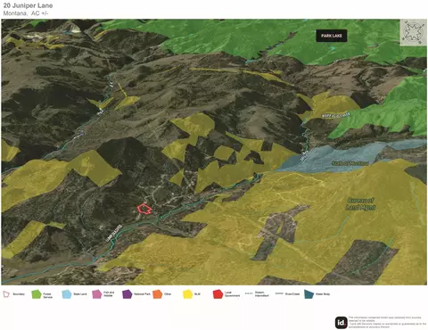Click the pink Fish and Wildlife legend icon
Viewport: 428px width, 330px height.
[97, 294]
